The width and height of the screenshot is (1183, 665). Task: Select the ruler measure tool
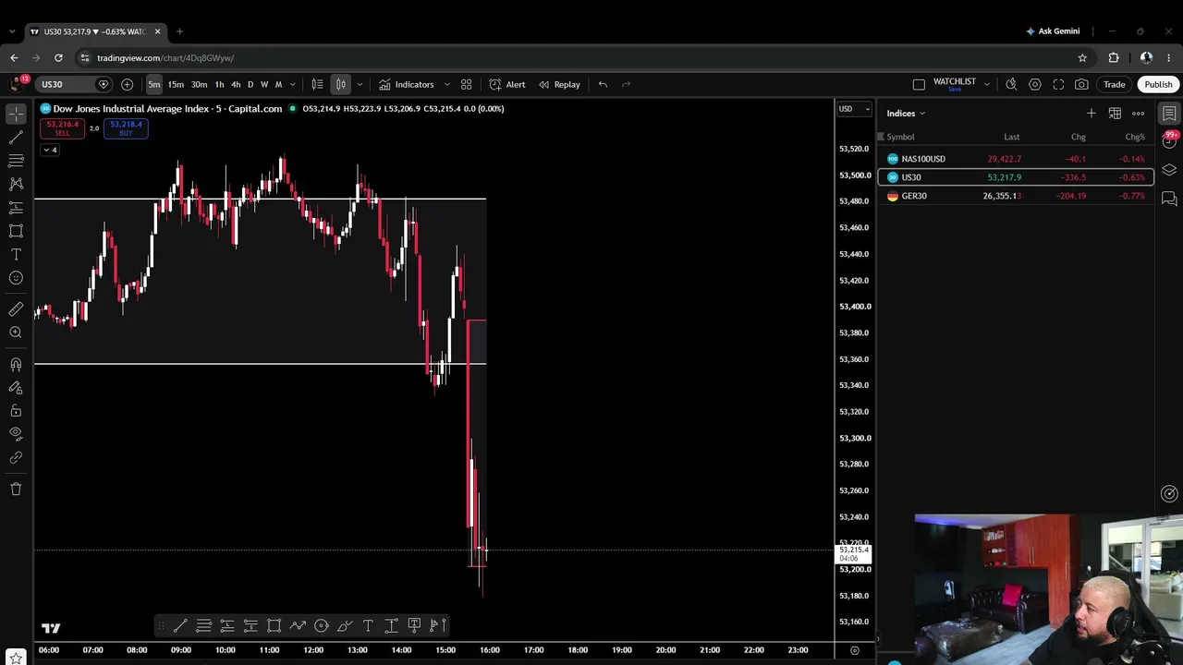[16, 309]
